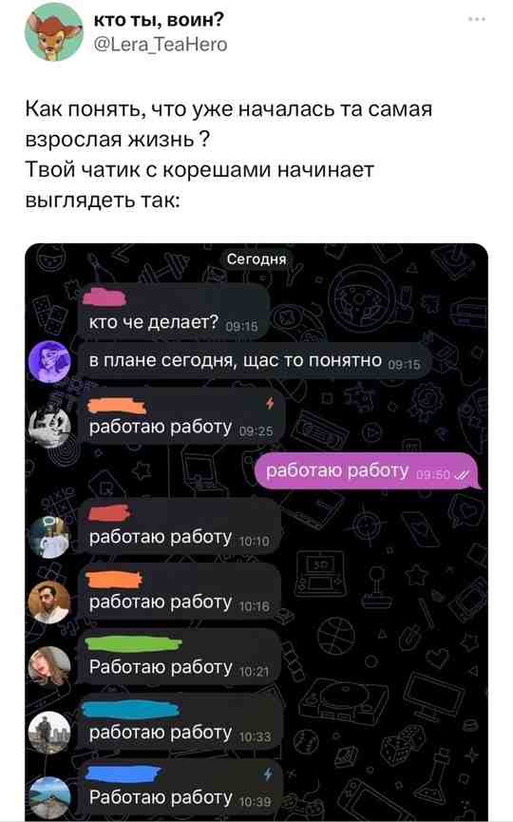513x822 pixels.
Task: Click the blue lightning icon in the 10:39 message
Action: [268, 774]
